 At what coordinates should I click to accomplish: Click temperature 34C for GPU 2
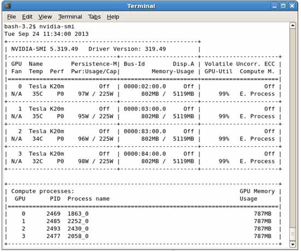point(37,139)
